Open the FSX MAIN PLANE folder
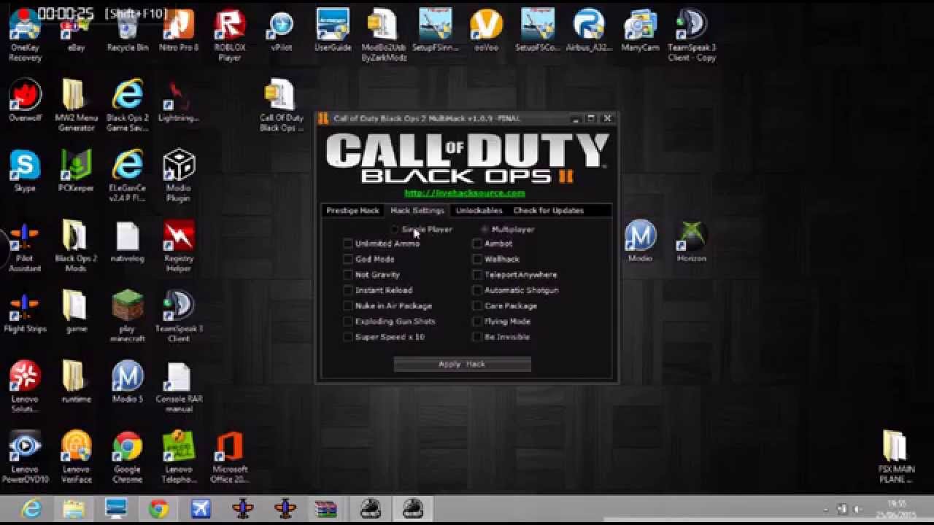Image resolution: width=934 pixels, height=525 pixels. [x=895, y=457]
